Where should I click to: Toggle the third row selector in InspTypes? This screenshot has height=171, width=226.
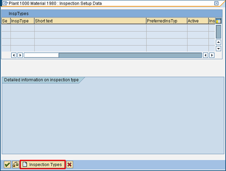6,42
